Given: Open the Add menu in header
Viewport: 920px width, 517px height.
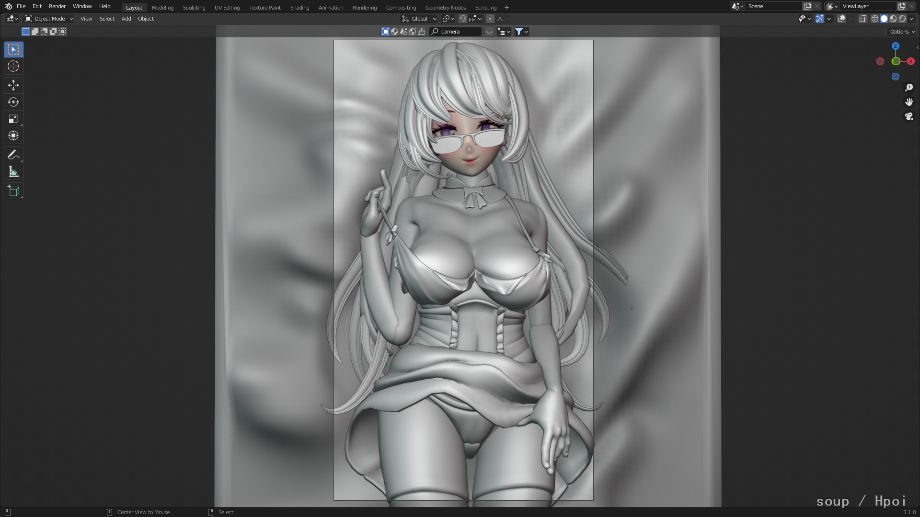Looking at the screenshot, I should [x=126, y=19].
